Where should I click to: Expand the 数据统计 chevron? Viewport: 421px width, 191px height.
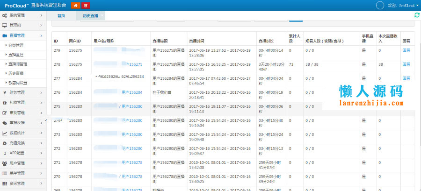click(41, 133)
